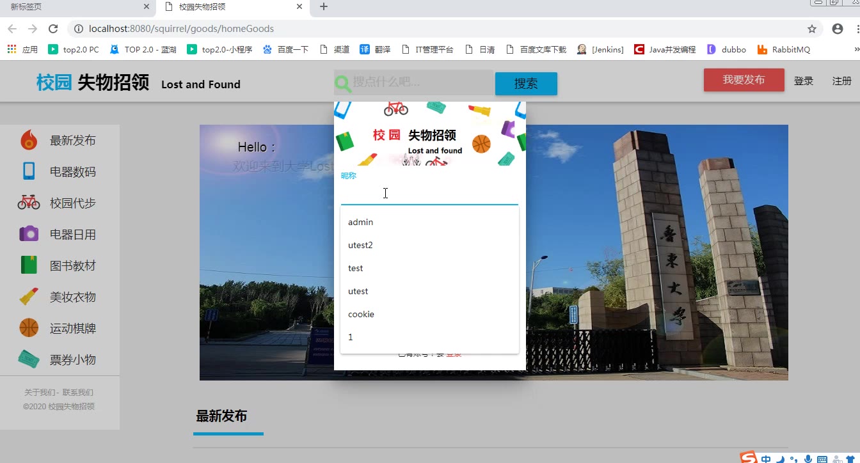Select the basketball icon for 运动棋牌

click(x=29, y=328)
